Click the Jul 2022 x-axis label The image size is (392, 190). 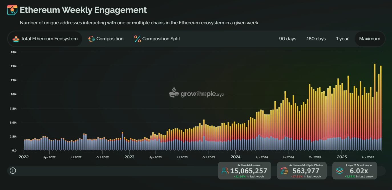[76, 157]
